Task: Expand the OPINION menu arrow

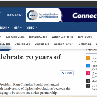Action: pos(8,28)
